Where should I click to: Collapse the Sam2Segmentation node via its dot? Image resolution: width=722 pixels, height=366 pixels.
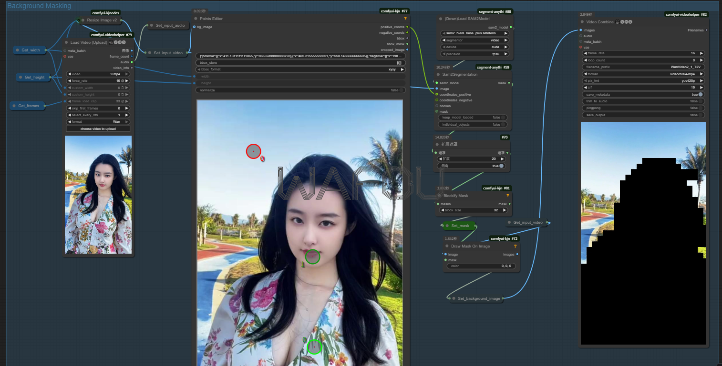pos(438,74)
